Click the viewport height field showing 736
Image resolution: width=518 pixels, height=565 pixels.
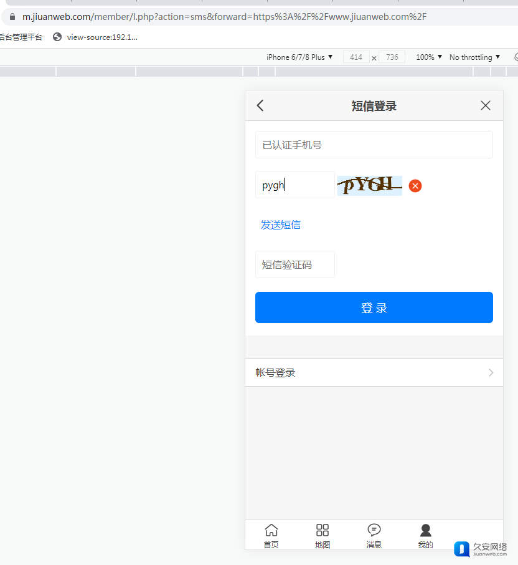(x=392, y=57)
